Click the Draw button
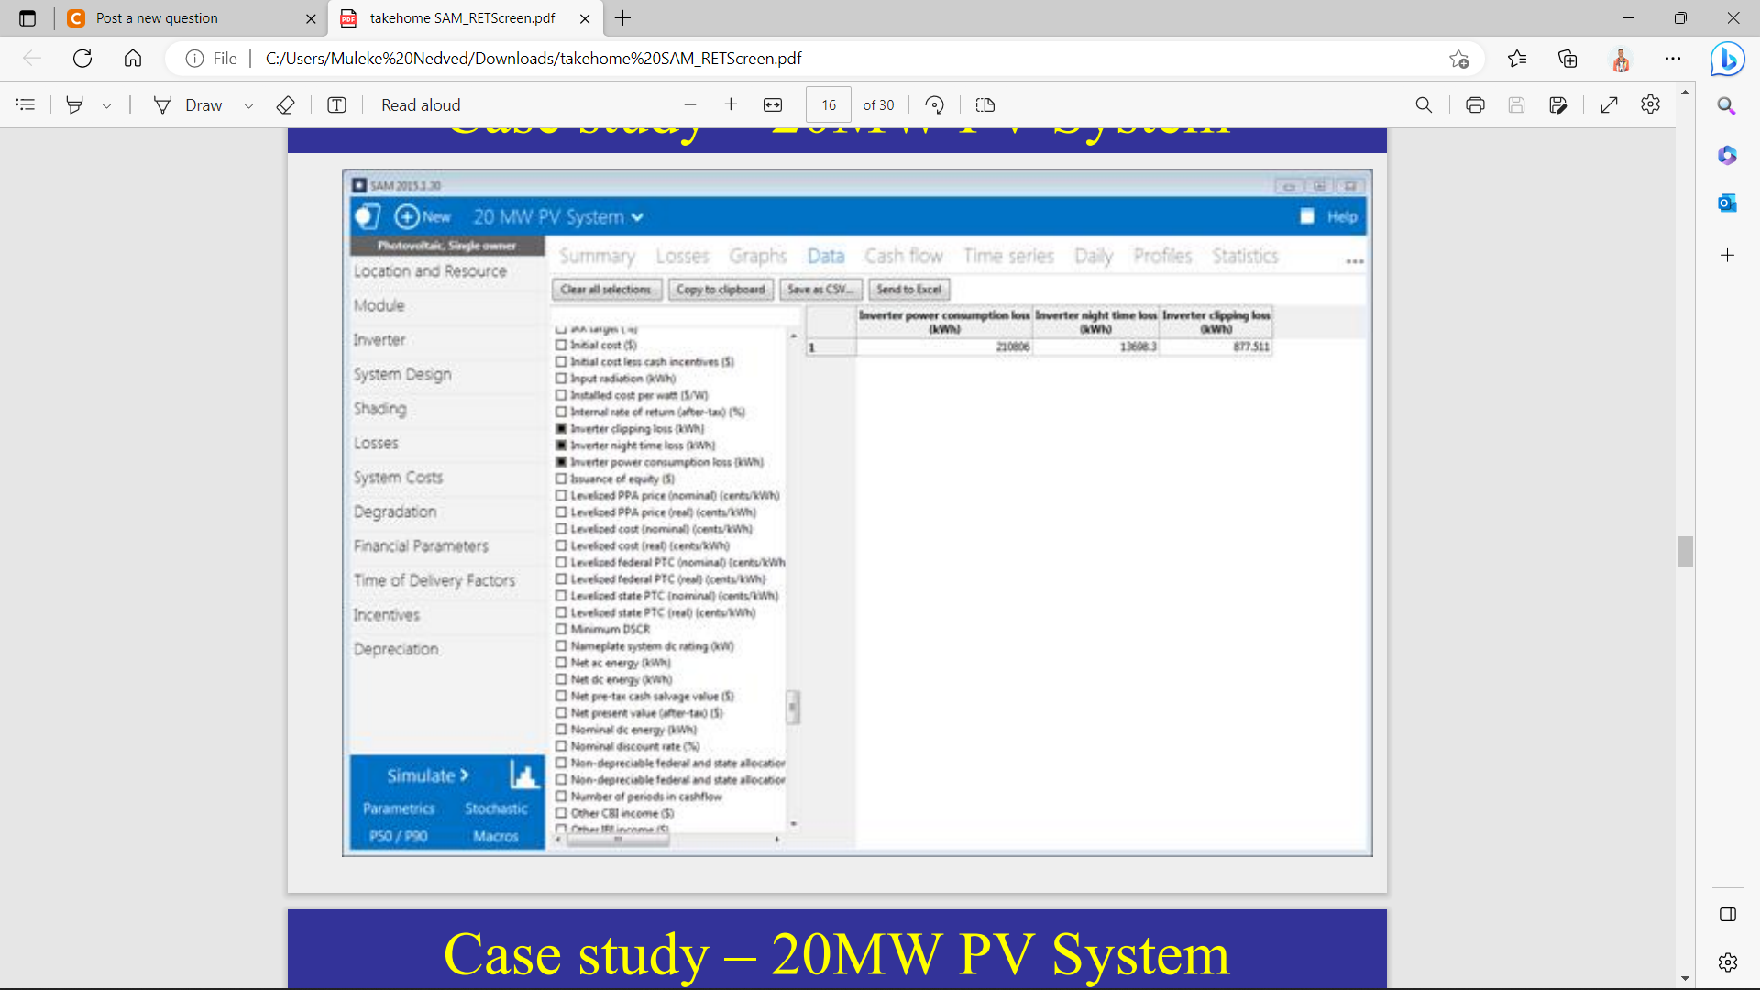This screenshot has width=1760, height=990. (189, 105)
